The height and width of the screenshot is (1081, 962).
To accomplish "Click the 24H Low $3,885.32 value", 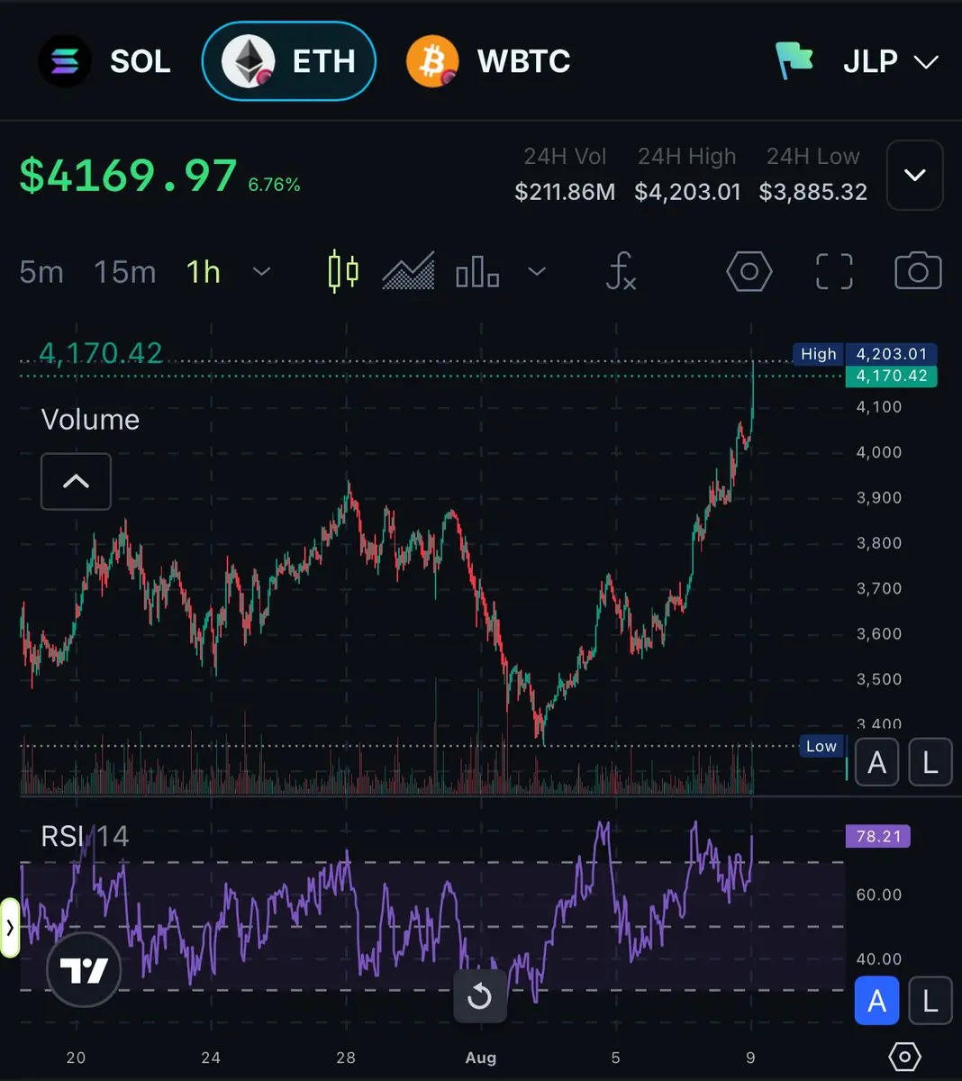I will (x=812, y=192).
